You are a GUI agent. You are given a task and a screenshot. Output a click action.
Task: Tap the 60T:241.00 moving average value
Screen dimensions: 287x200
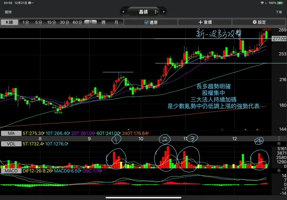(109, 133)
